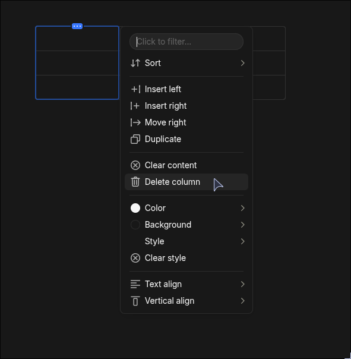Image resolution: width=351 pixels, height=359 pixels.
Task: Click the Duplicate overlapping squares icon
Action: click(x=135, y=139)
